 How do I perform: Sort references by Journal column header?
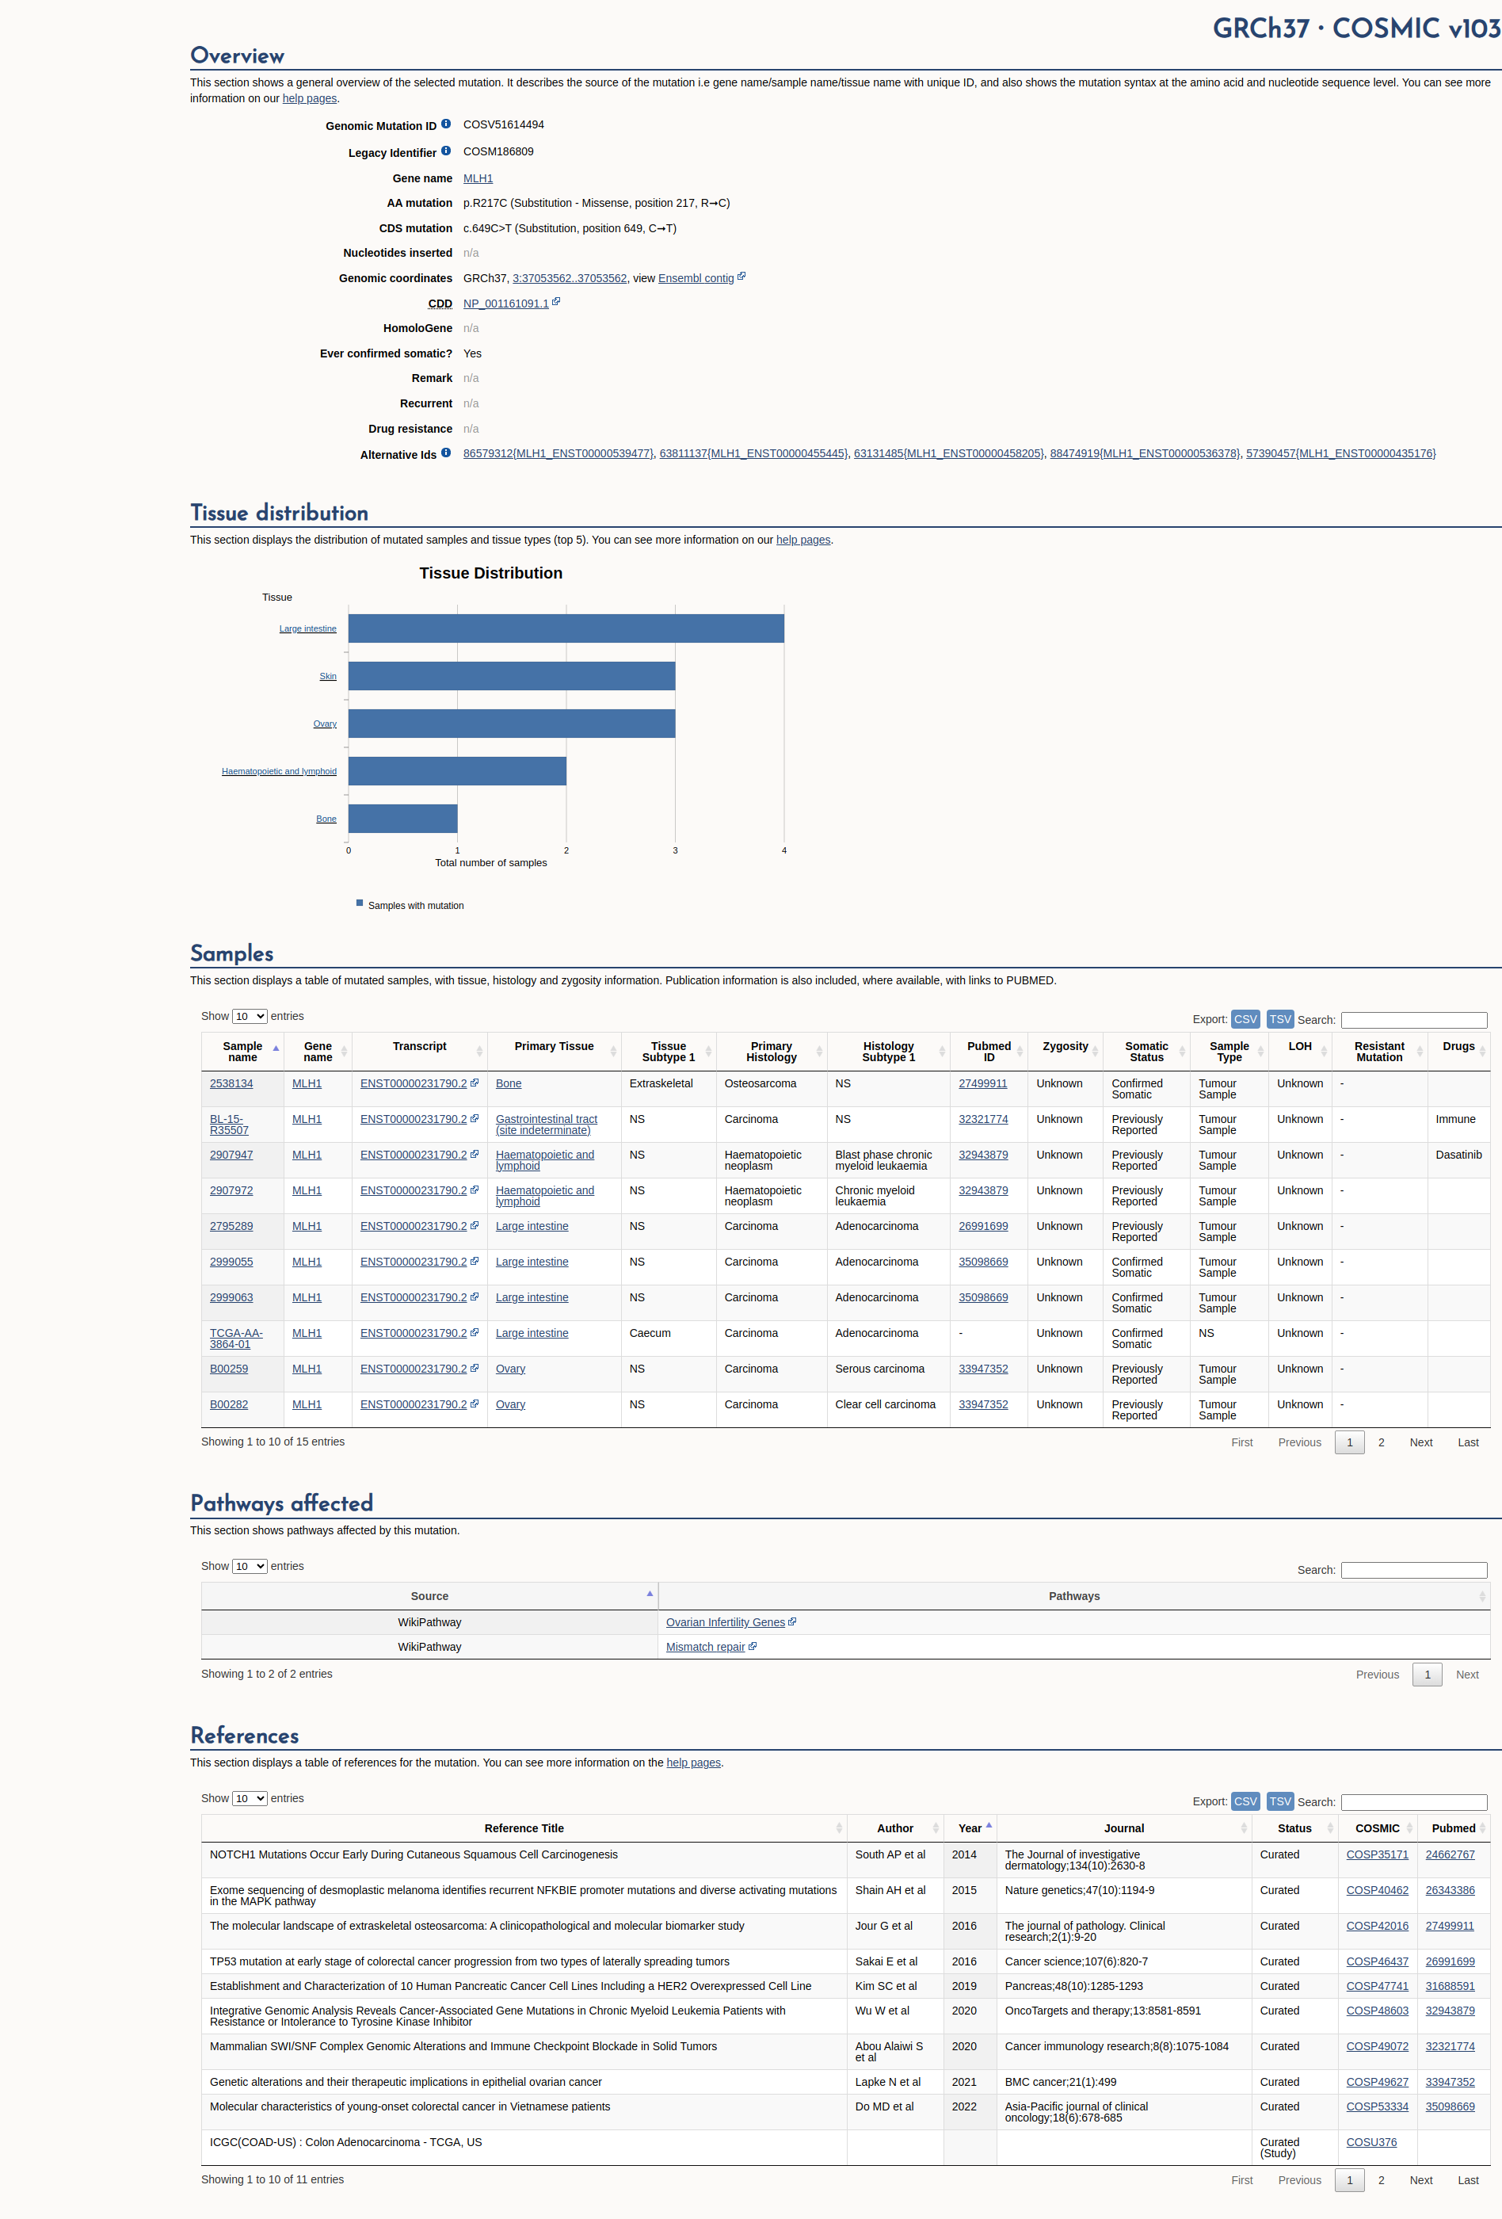coord(1124,1828)
